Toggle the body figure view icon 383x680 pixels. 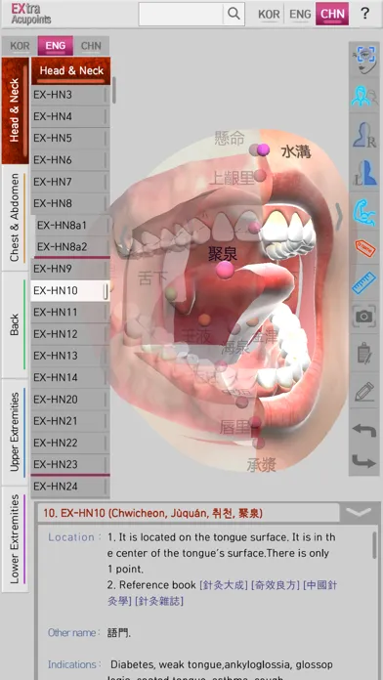tap(363, 97)
